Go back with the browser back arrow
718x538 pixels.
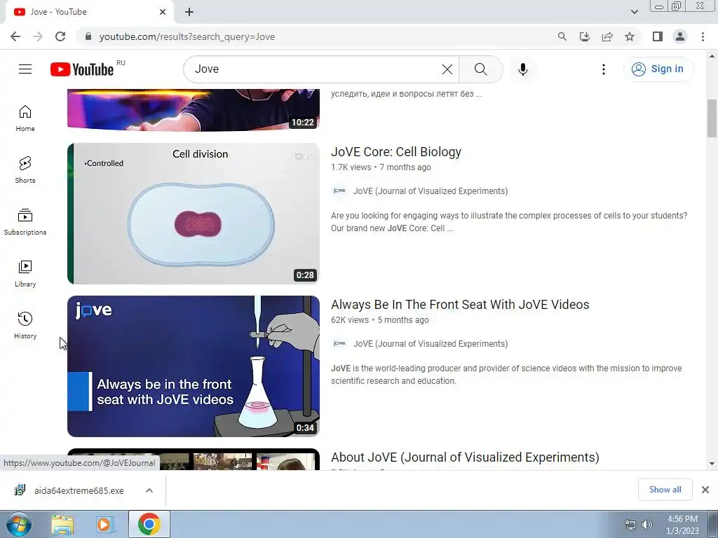tap(15, 36)
